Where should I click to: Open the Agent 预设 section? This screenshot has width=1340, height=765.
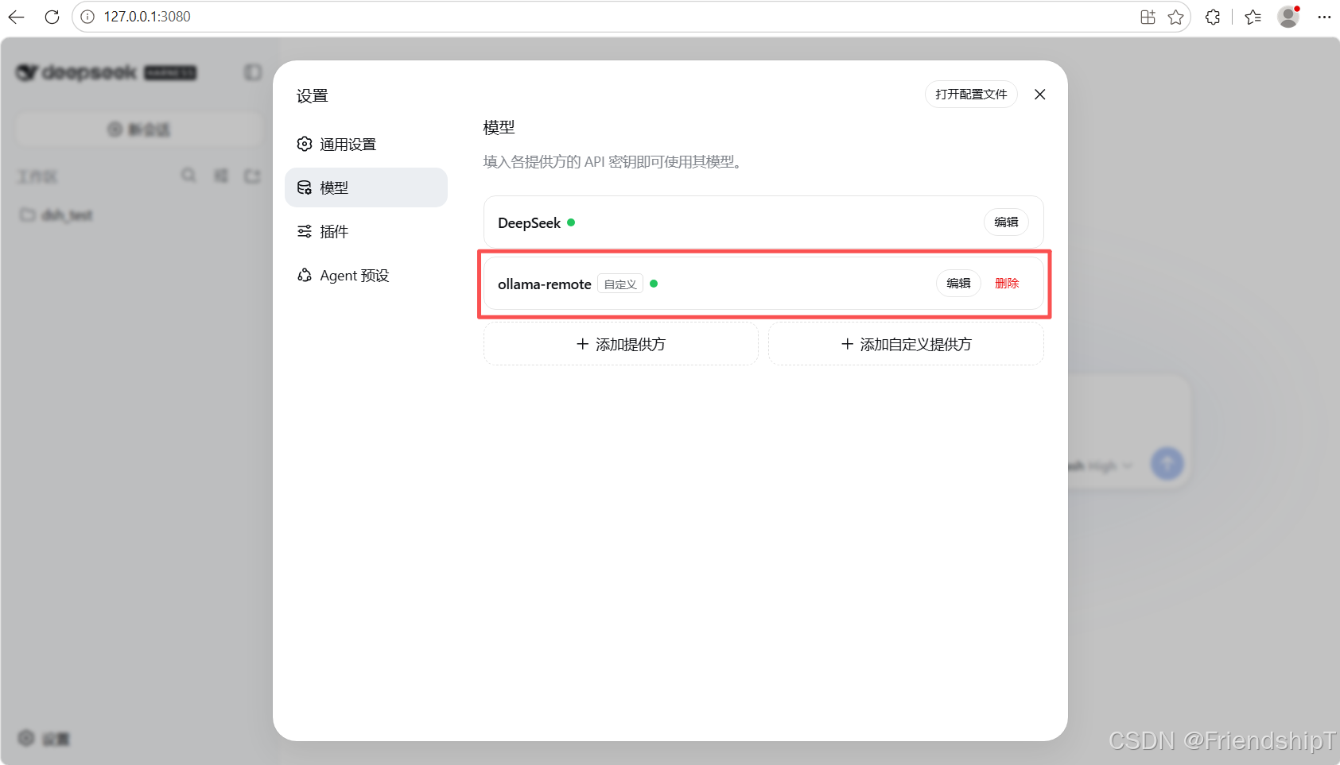click(366, 275)
